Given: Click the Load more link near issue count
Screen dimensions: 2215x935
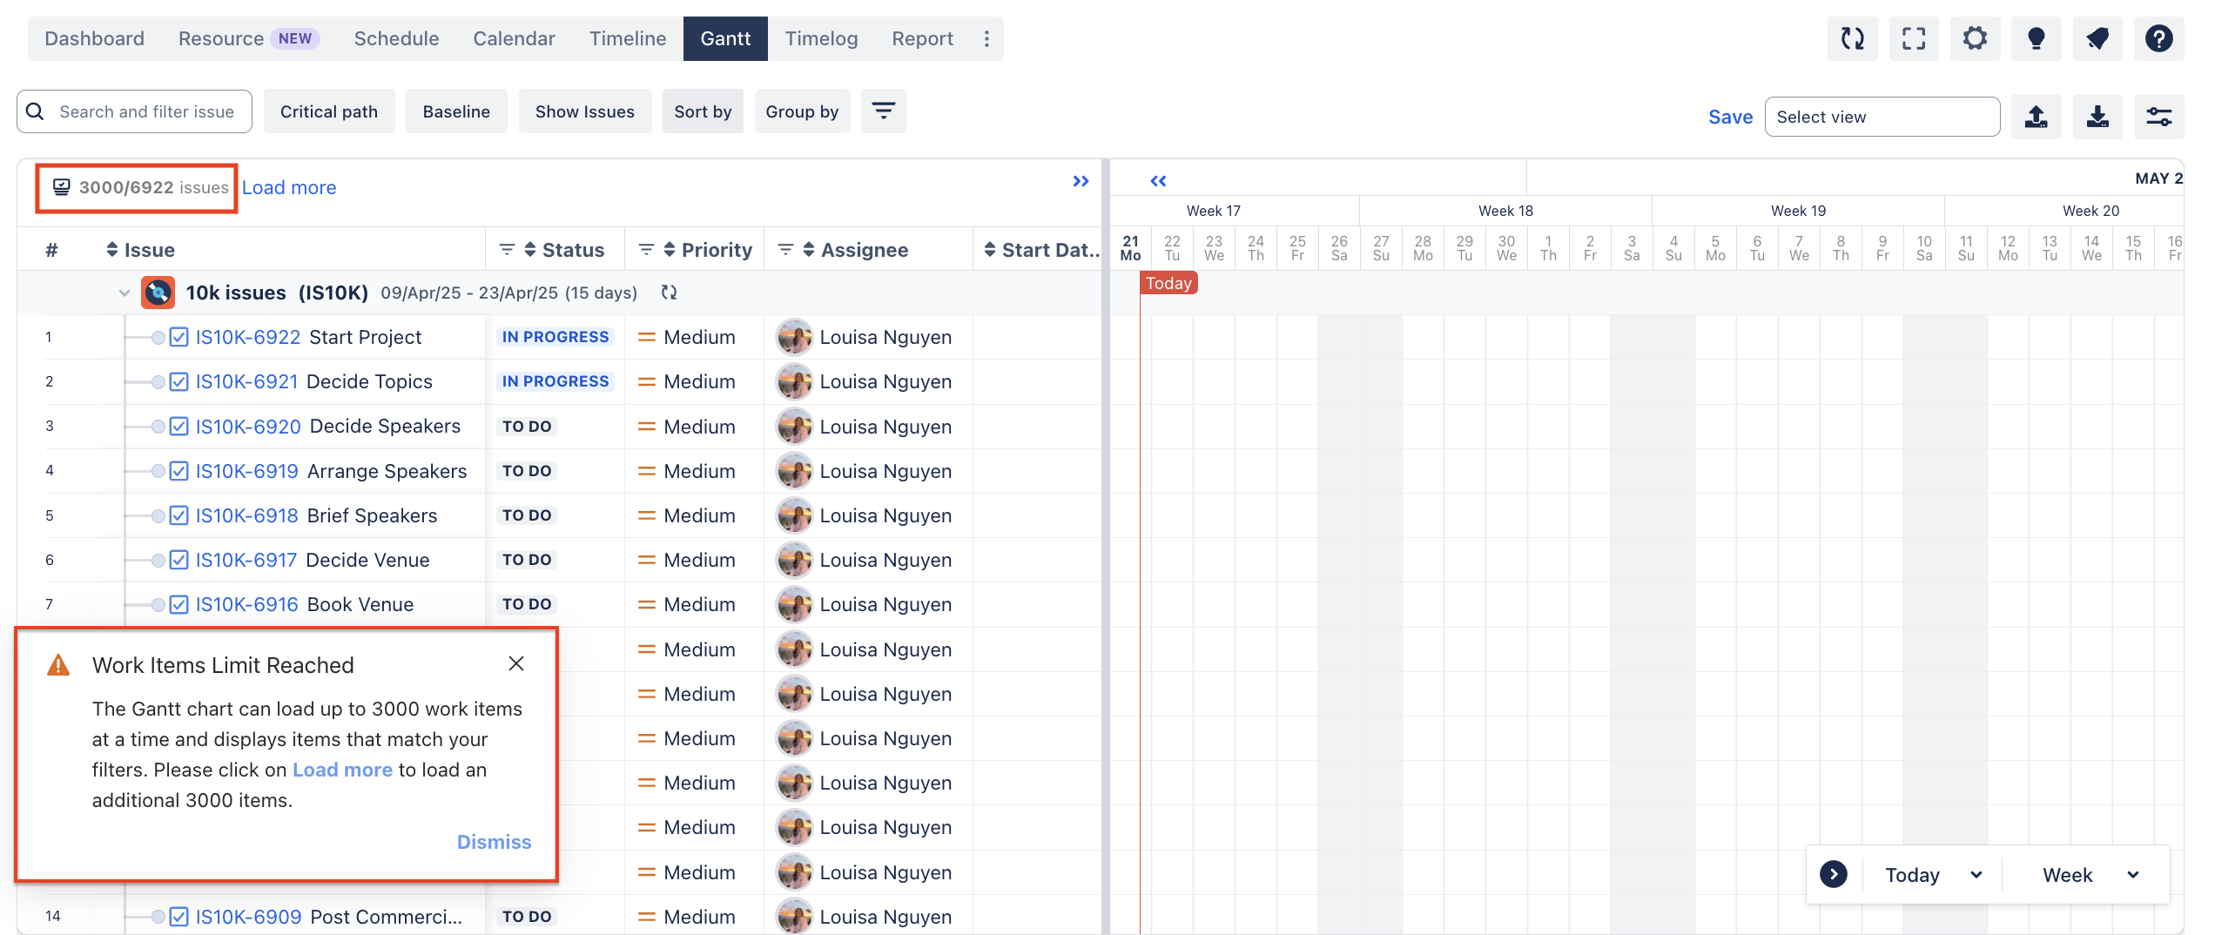Looking at the screenshot, I should point(289,187).
